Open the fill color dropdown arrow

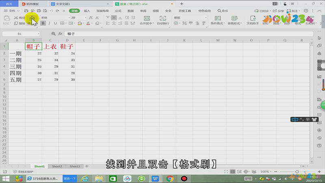(x=83, y=24)
